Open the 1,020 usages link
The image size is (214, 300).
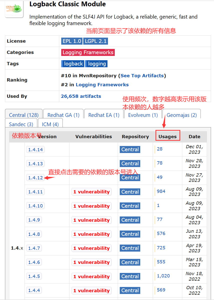point(163,276)
